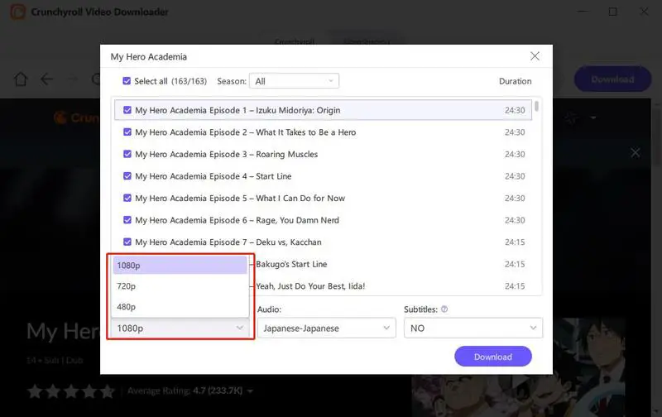Screen dimensions: 662x417
Task: Choose 480p from the quality list
Action: coord(180,307)
